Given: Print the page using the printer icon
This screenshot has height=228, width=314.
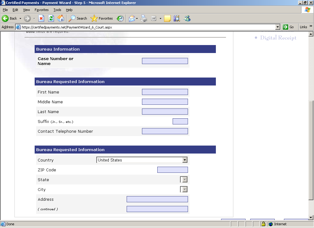Looking at the screenshot, I should [144, 18].
